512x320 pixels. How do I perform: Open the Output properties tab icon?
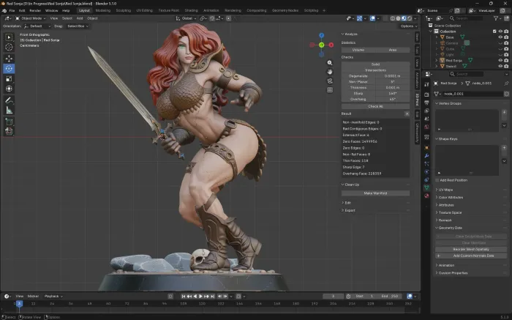click(x=426, y=103)
